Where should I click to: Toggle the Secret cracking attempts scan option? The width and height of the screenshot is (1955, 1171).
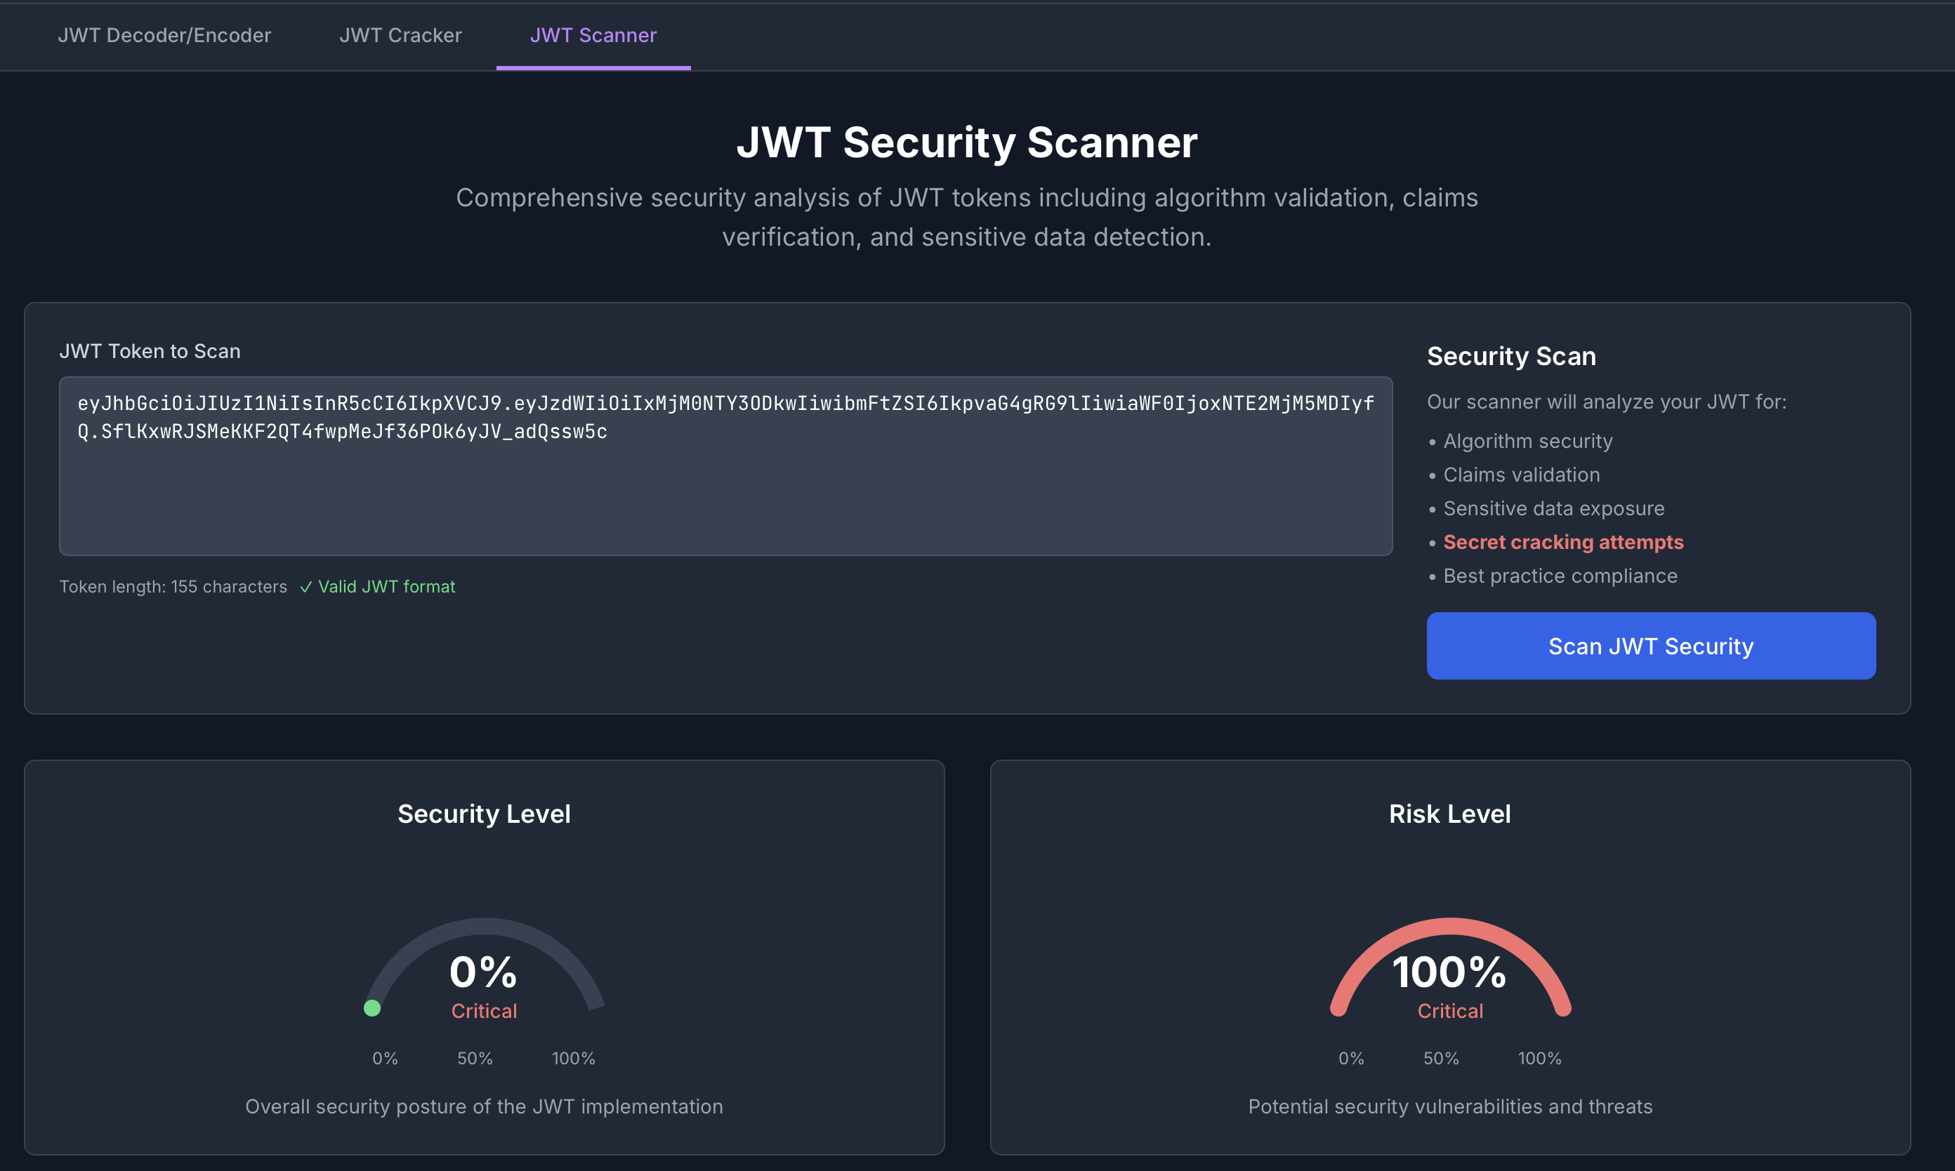[1562, 542]
